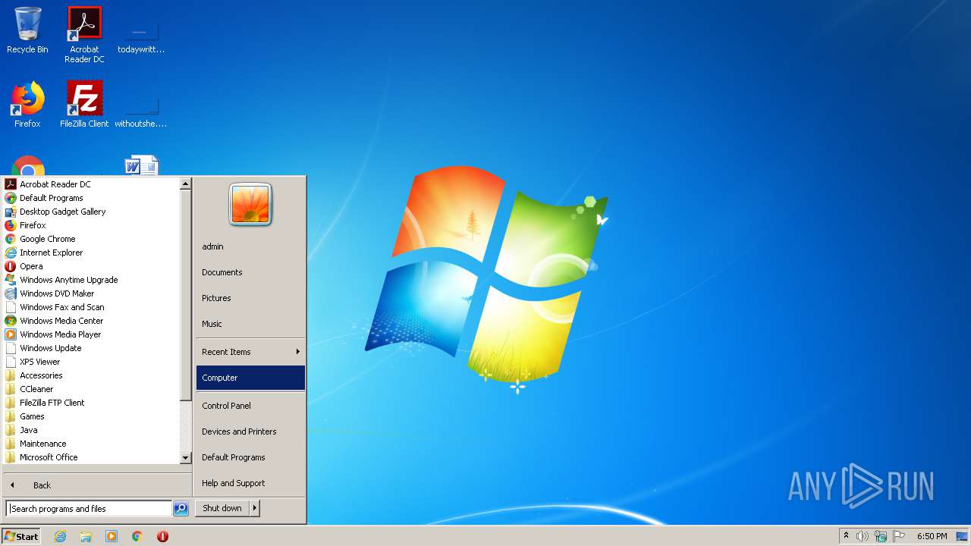Open Opera on the taskbar

[x=162, y=536]
